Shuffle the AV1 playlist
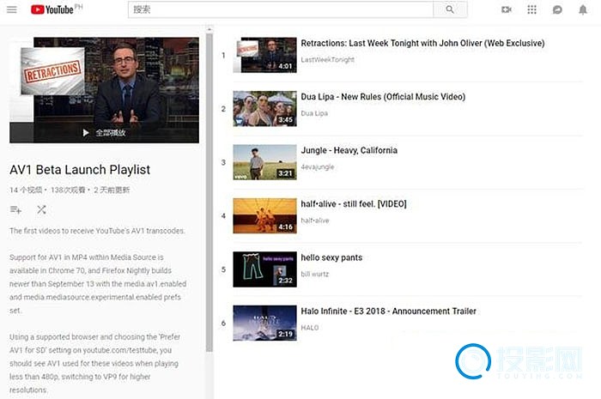The height and width of the screenshot is (399, 601). coord(41,209)
